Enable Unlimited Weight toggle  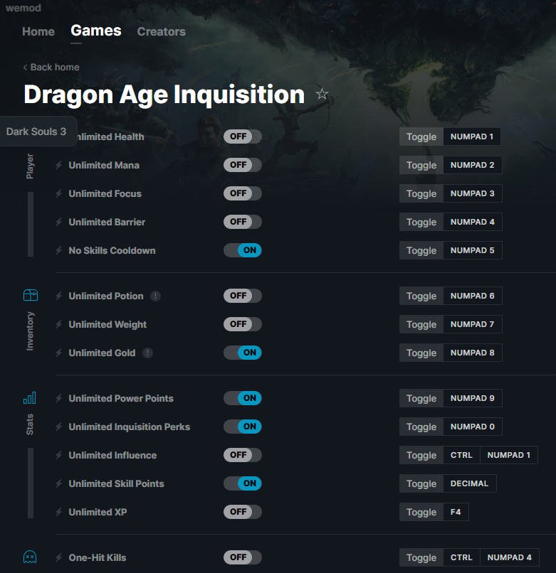pos(243,324)
